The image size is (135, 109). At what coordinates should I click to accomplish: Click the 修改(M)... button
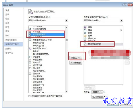pos(89,87)
